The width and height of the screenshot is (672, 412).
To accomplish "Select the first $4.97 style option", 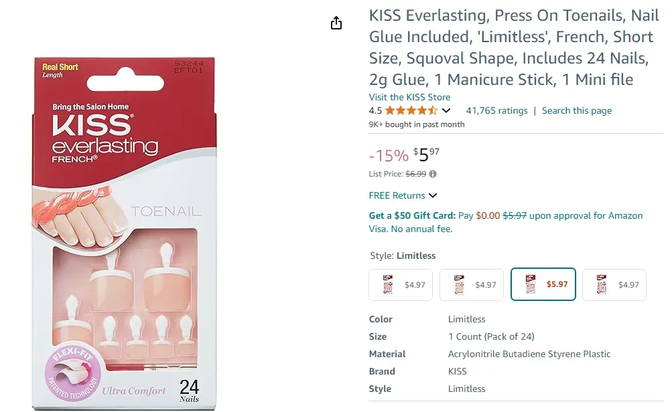I will [x=401, y=285].
